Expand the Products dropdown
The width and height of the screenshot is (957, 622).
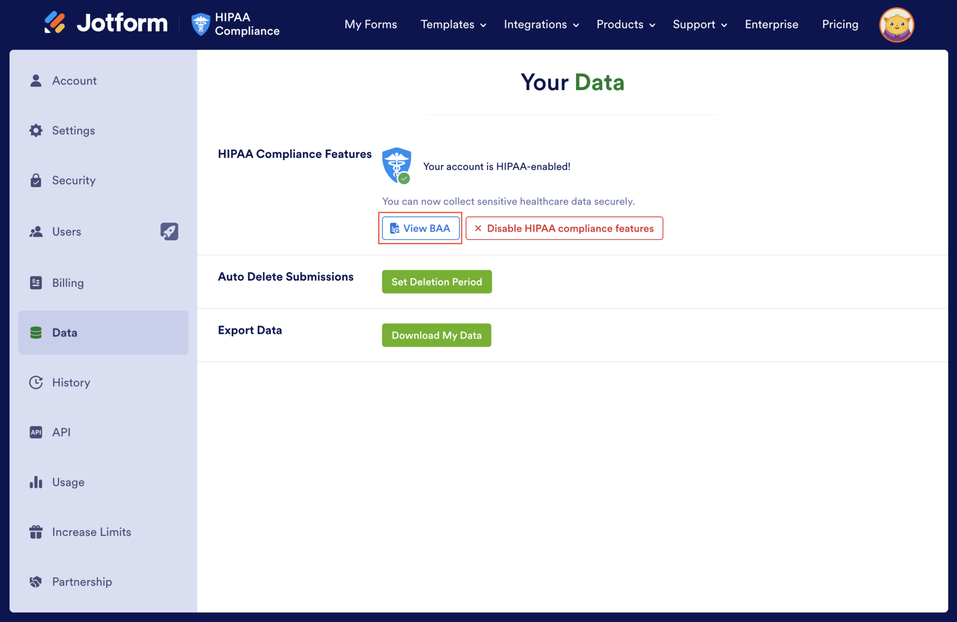[x=625, y=24]
